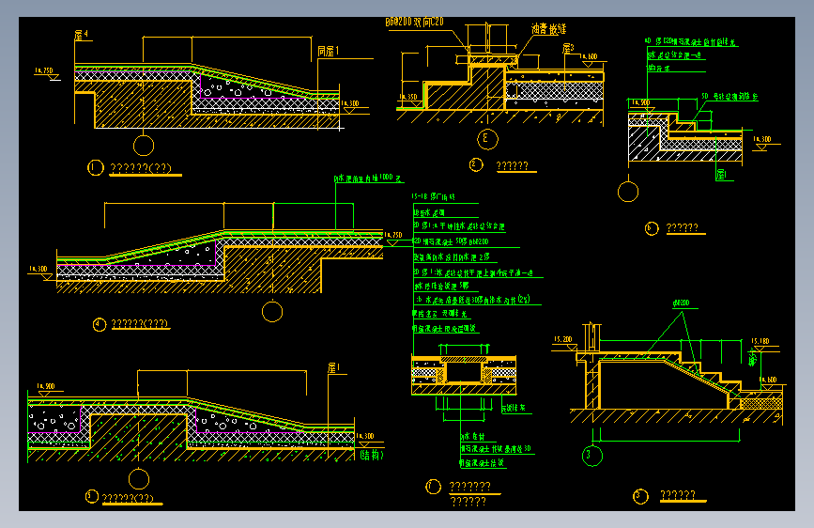Select the '15.200' elevation value
Image resolution: width=814 pixels, height=528 pixels.
(x=562, y=339)
